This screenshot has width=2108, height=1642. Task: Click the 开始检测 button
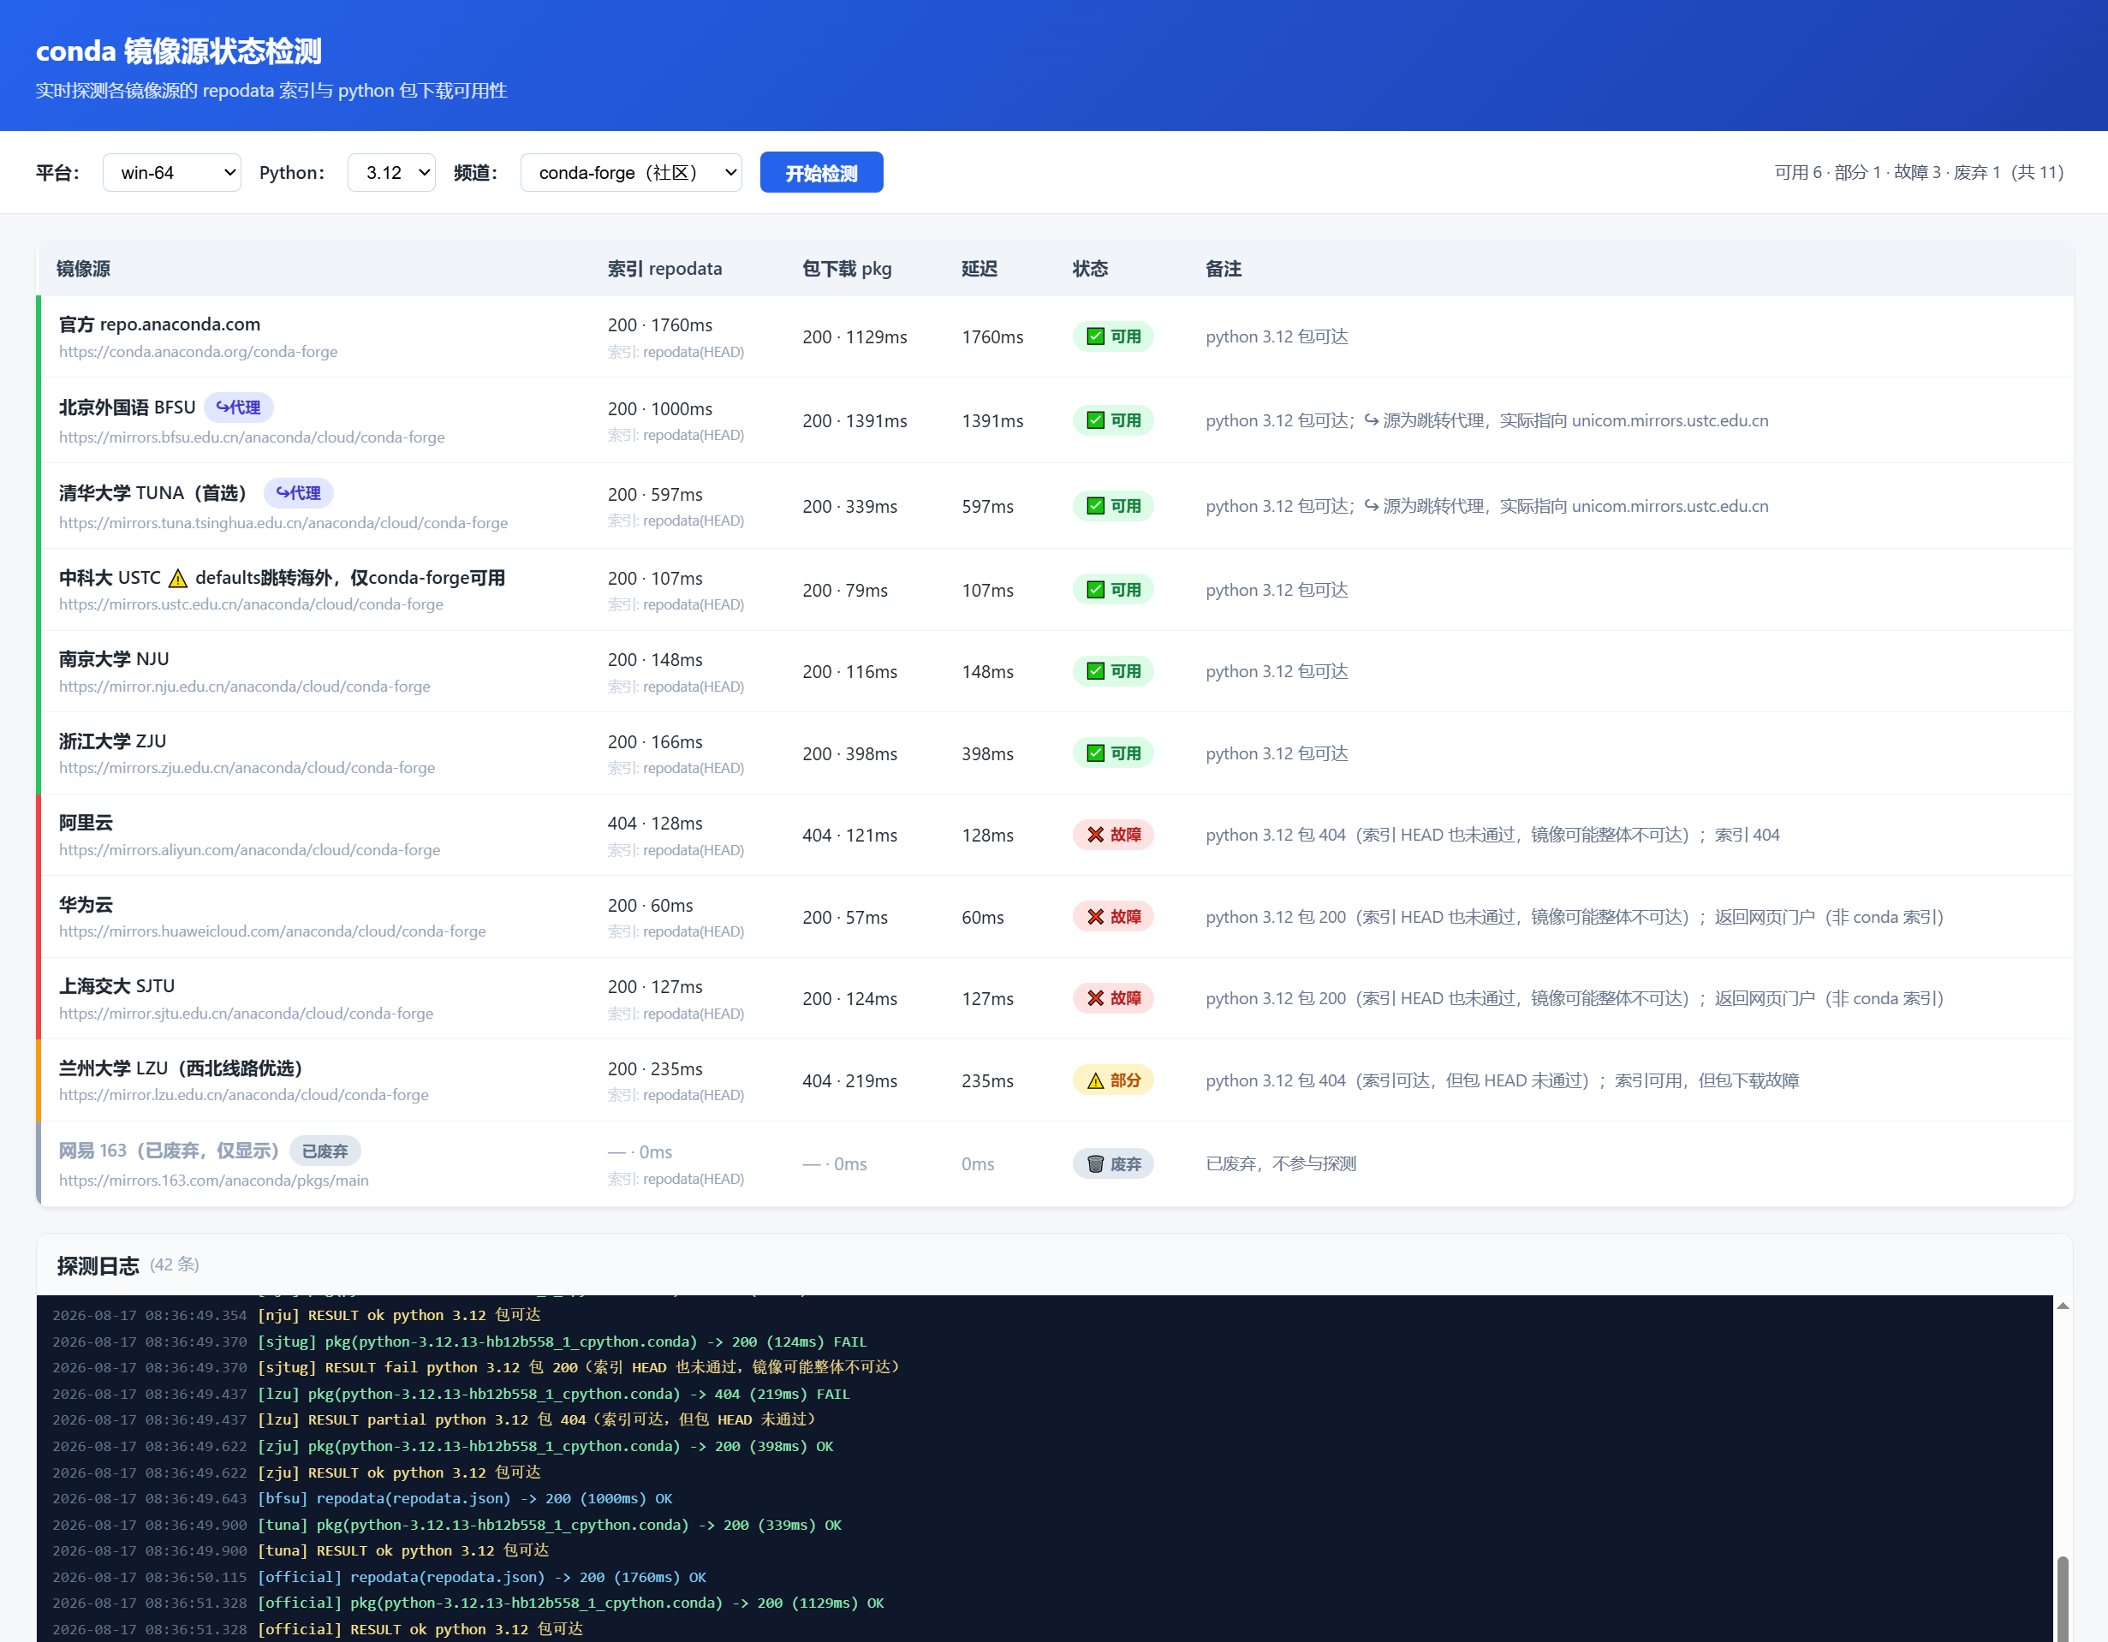[x=821, y=173]
